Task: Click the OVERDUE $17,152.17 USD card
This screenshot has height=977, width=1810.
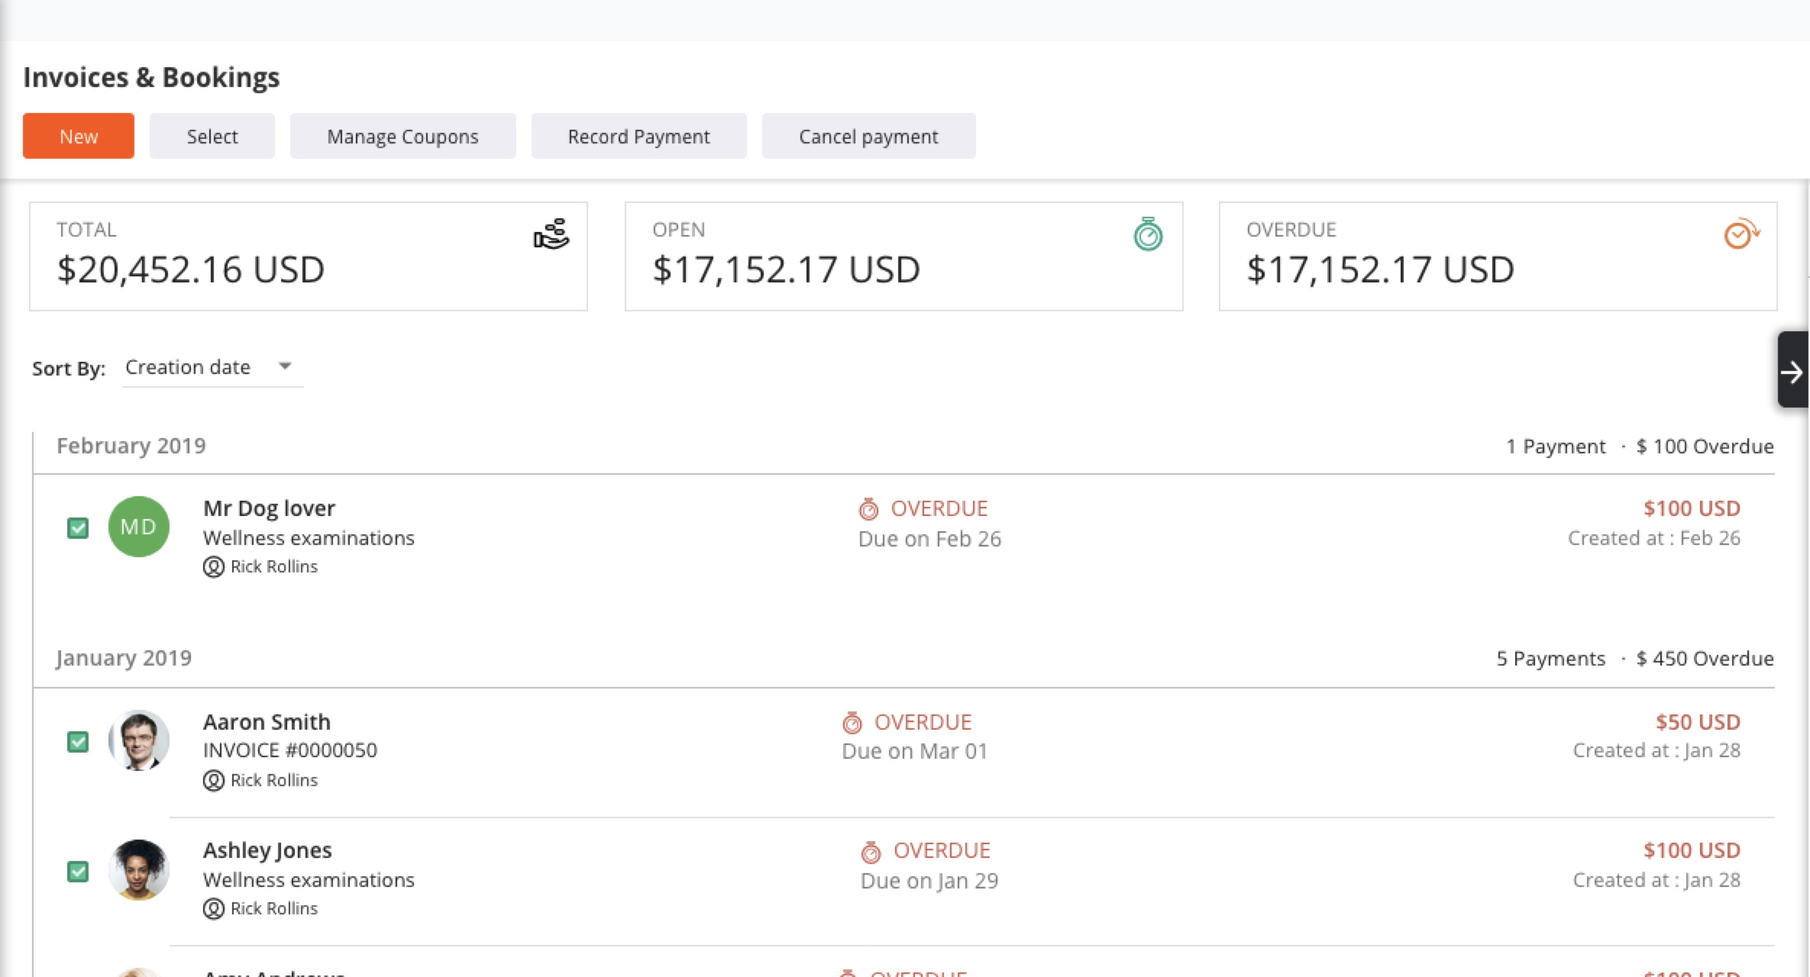Action: 1498,256
